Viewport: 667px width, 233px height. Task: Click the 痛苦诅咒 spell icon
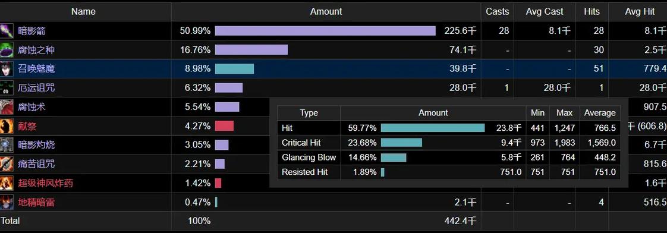coord(7,164)
